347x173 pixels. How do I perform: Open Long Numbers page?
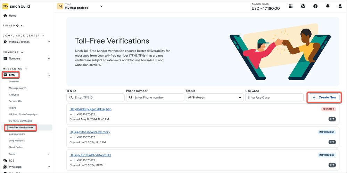(17, 140)
